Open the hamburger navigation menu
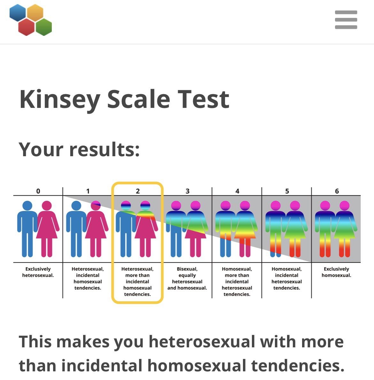Image resolution: width=374 pixels, height=380 pixels. [x=346, y=20]
